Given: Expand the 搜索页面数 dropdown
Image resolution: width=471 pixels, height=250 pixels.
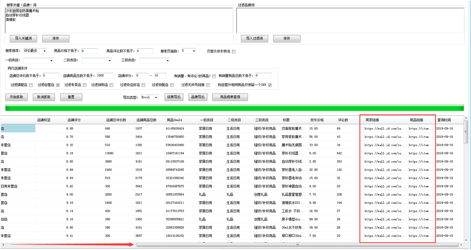Looking at the screenshot, I should (189, 51).
